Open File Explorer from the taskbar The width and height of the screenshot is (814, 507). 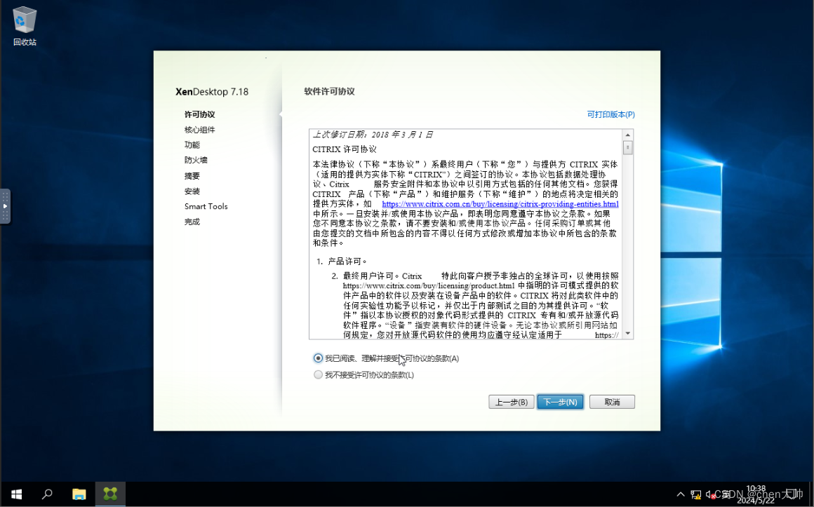[79, 494]
